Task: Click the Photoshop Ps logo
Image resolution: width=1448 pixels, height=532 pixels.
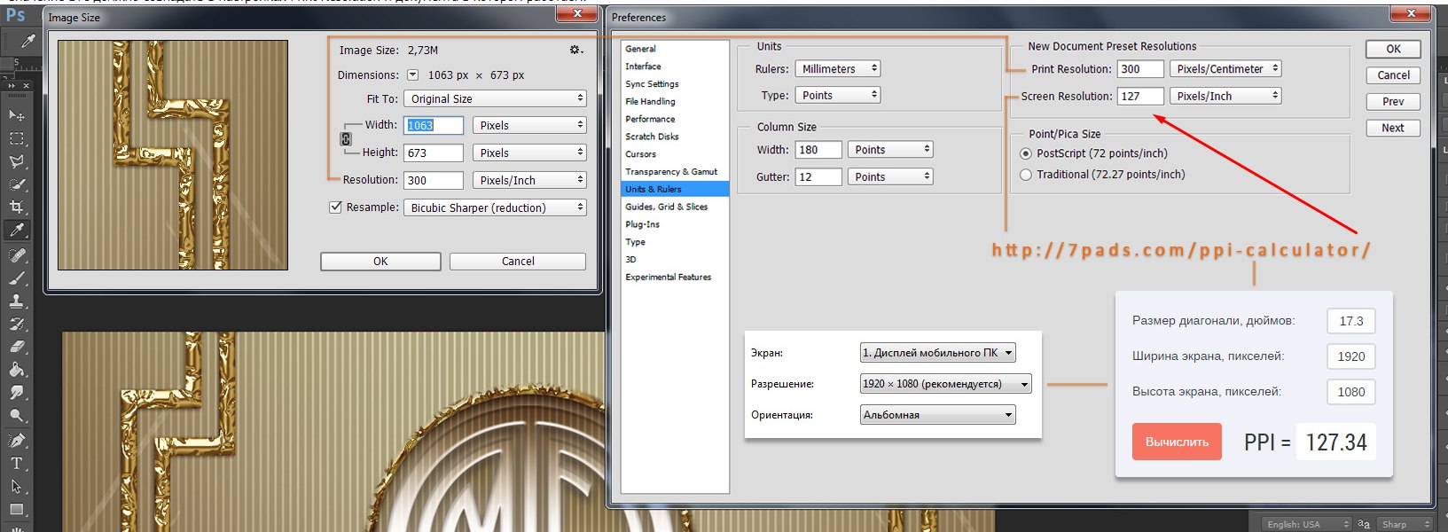Action: click(15, 15)
